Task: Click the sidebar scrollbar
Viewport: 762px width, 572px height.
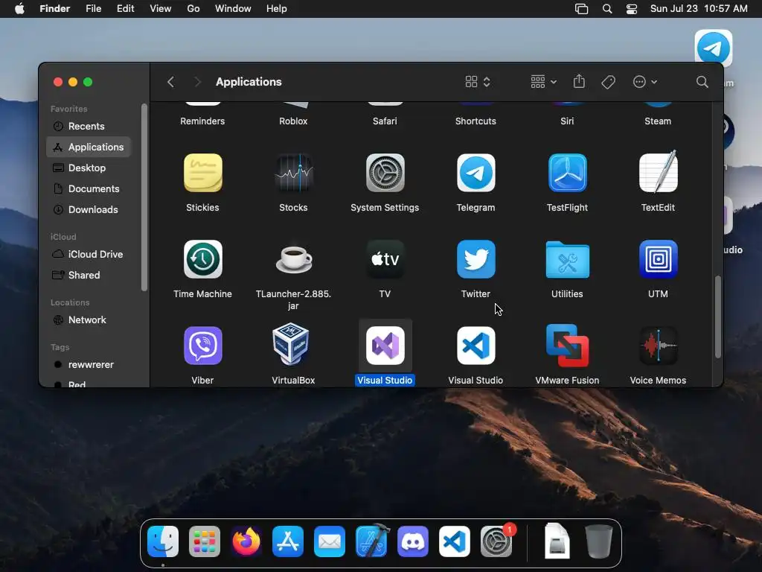Action: (144, 197)
